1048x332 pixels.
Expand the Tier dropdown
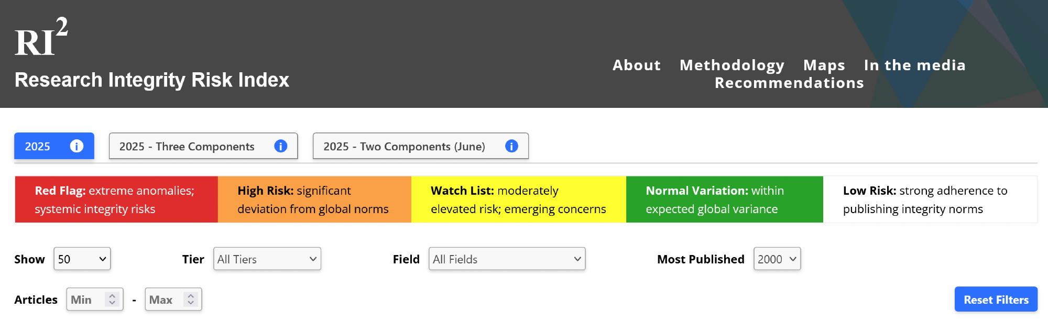267,259
